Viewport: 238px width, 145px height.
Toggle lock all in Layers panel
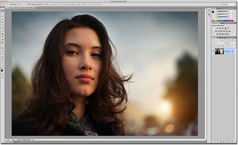[x=224, y=46]
